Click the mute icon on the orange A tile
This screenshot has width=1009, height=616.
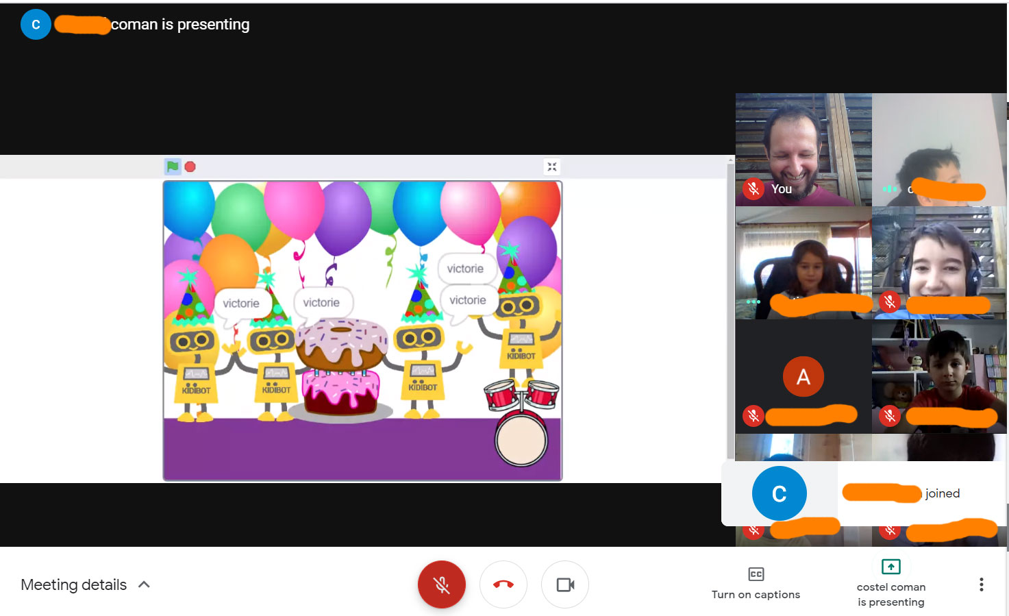tap(753, 415)
